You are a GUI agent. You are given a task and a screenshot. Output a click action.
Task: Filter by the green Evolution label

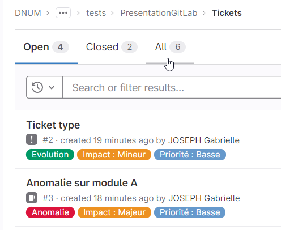pos(50,155)
